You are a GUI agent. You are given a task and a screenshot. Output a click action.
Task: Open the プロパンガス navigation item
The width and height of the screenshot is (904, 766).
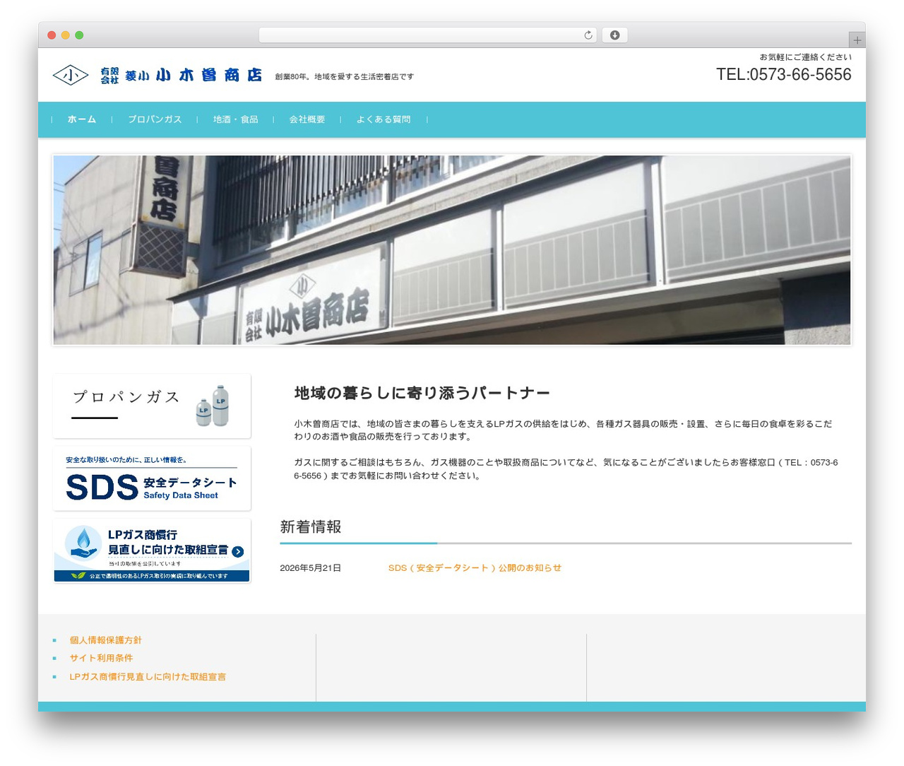coord(155,119)
